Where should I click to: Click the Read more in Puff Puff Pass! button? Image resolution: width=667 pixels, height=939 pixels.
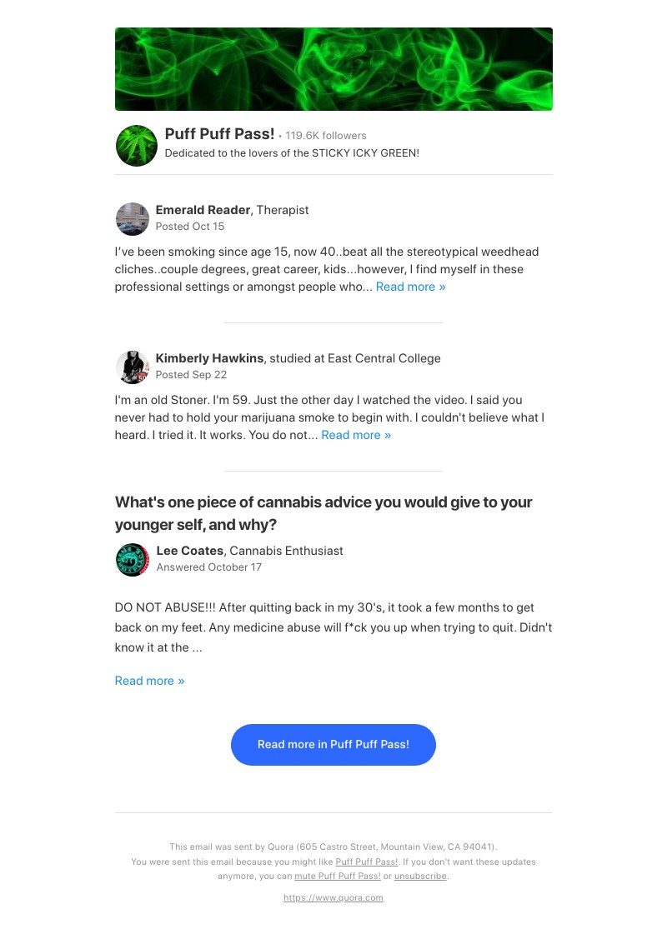[x=333, y=744]
